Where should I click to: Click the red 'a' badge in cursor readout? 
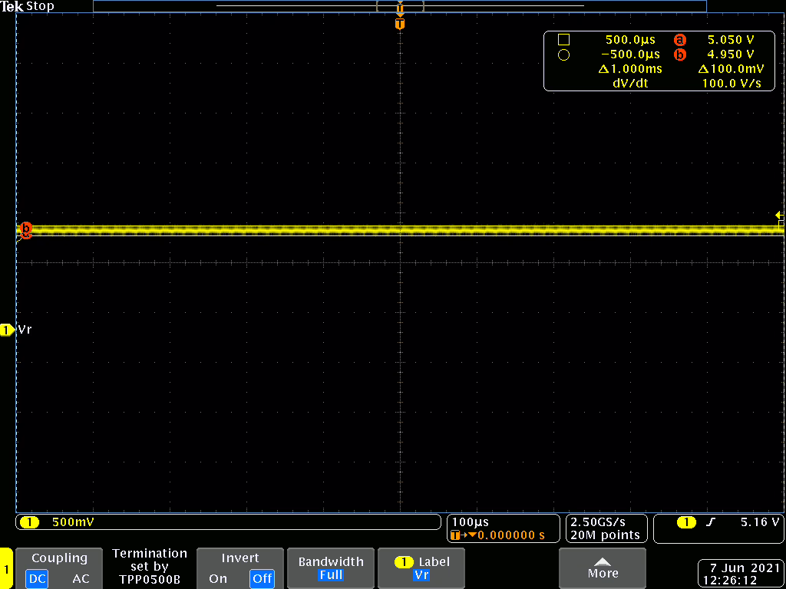click(679, 39)
